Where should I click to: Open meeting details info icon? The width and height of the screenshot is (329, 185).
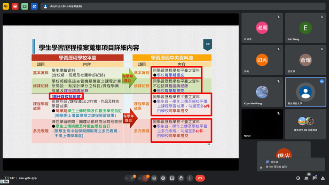click(x=298, y=178)
